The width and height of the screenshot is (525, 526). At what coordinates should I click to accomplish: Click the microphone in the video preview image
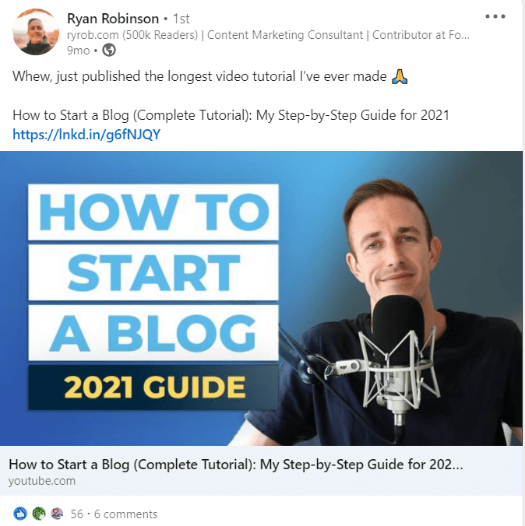[398, 359]
